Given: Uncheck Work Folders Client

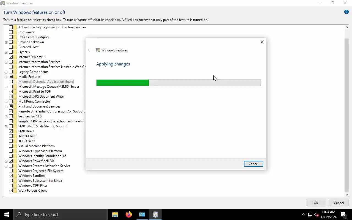Looking at the screenshot, I should tap(11, 191).
